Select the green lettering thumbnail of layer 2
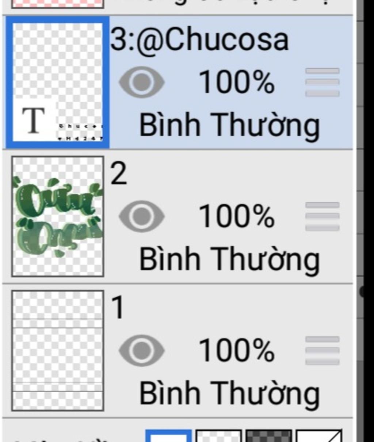This screenshot has height=442, width=374. (58, 216)
